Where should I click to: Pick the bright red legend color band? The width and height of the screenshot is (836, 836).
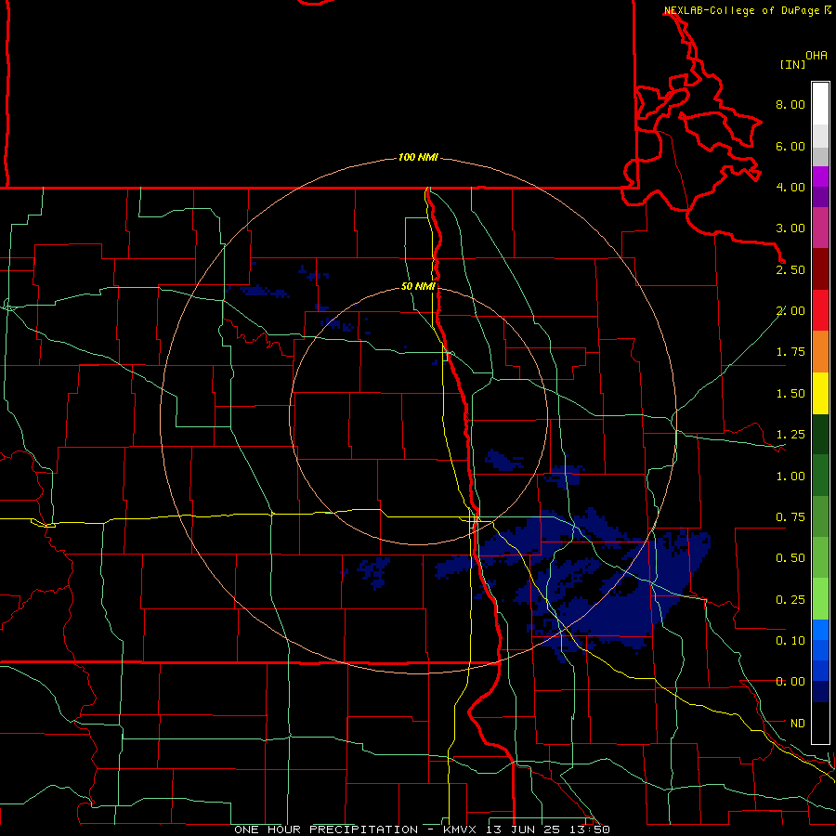point(820,311)
